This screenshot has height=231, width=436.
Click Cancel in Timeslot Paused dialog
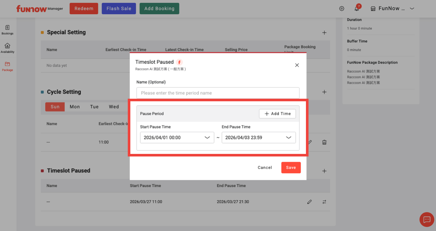(x=265, y=168)
